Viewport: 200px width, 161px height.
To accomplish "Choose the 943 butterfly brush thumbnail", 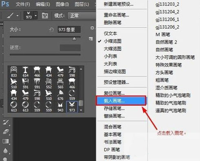I will coord(60,107).
